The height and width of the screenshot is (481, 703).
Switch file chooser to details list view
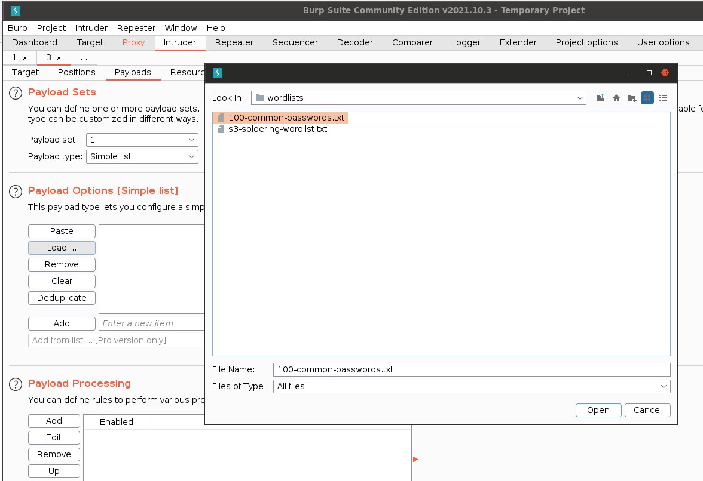point(663,98)
